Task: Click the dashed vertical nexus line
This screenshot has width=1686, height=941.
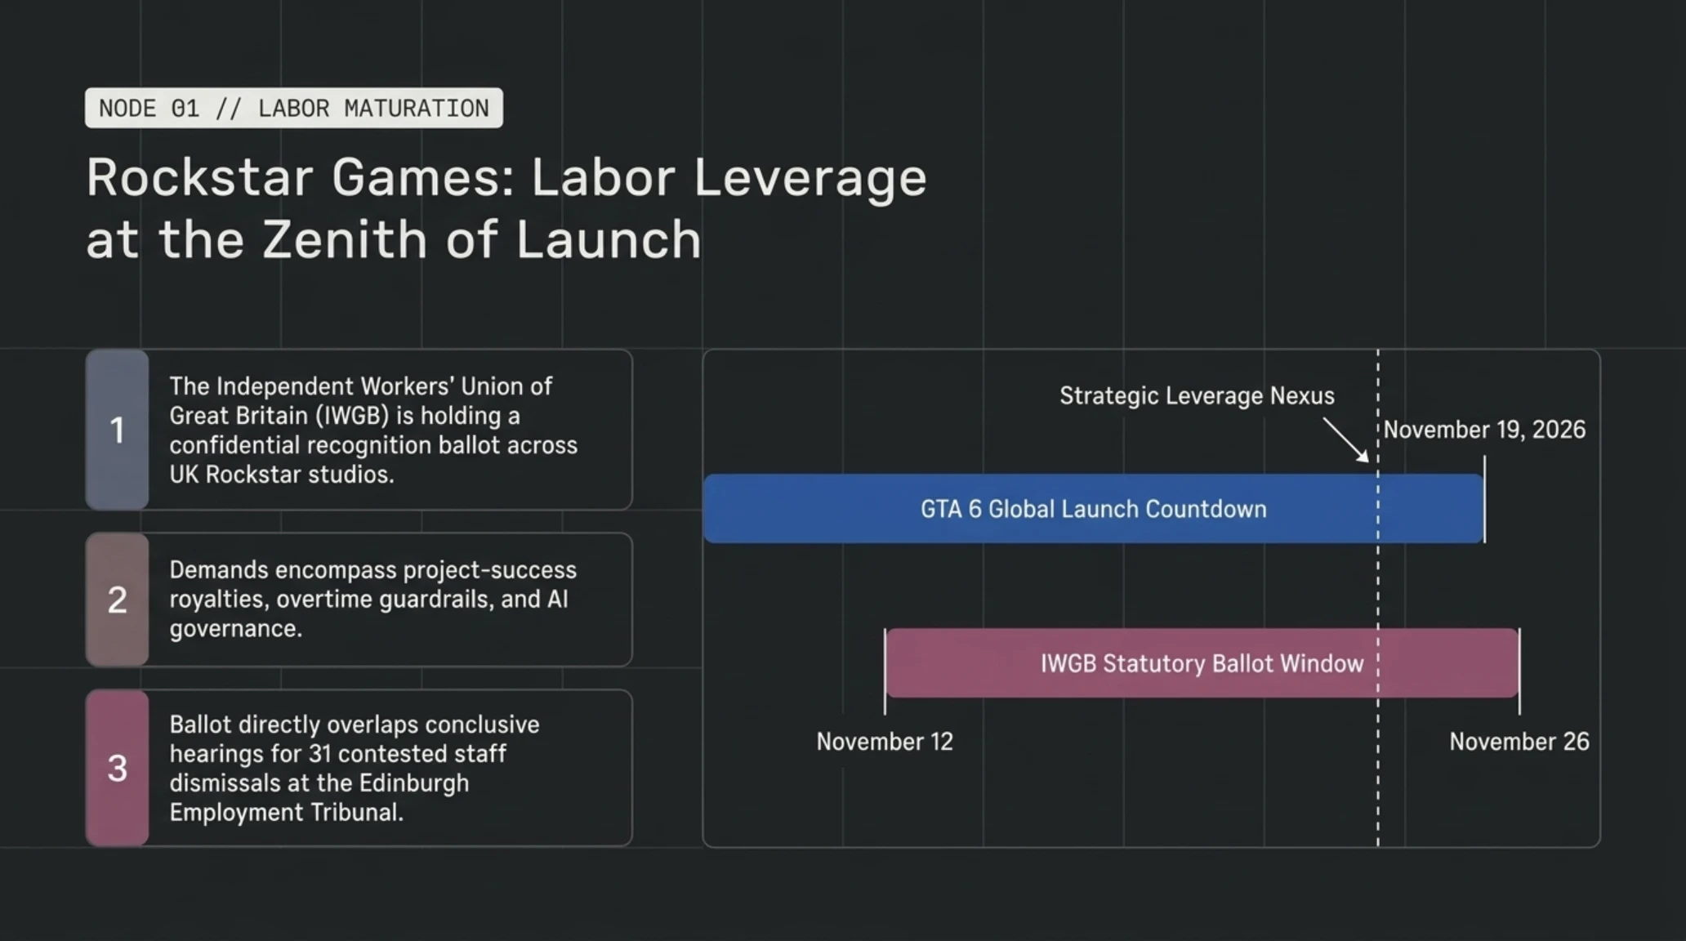Action: click(1378, 598)
